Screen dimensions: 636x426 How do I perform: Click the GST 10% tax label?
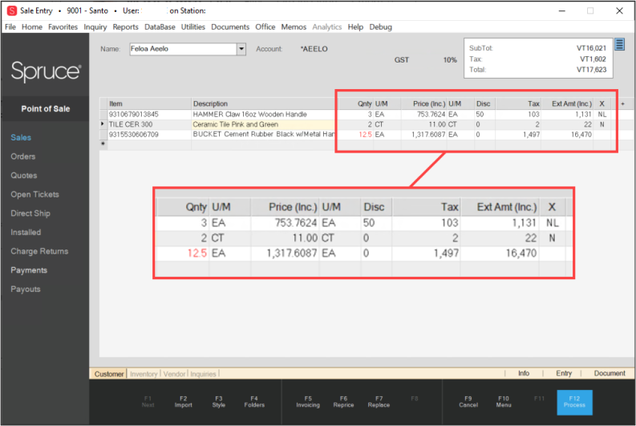pos(426,60)
